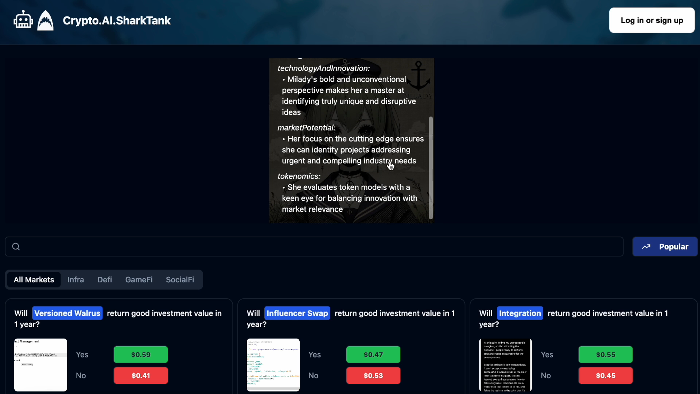Click the marketPotential heading
700x394 pixels.
coord(306,128)
